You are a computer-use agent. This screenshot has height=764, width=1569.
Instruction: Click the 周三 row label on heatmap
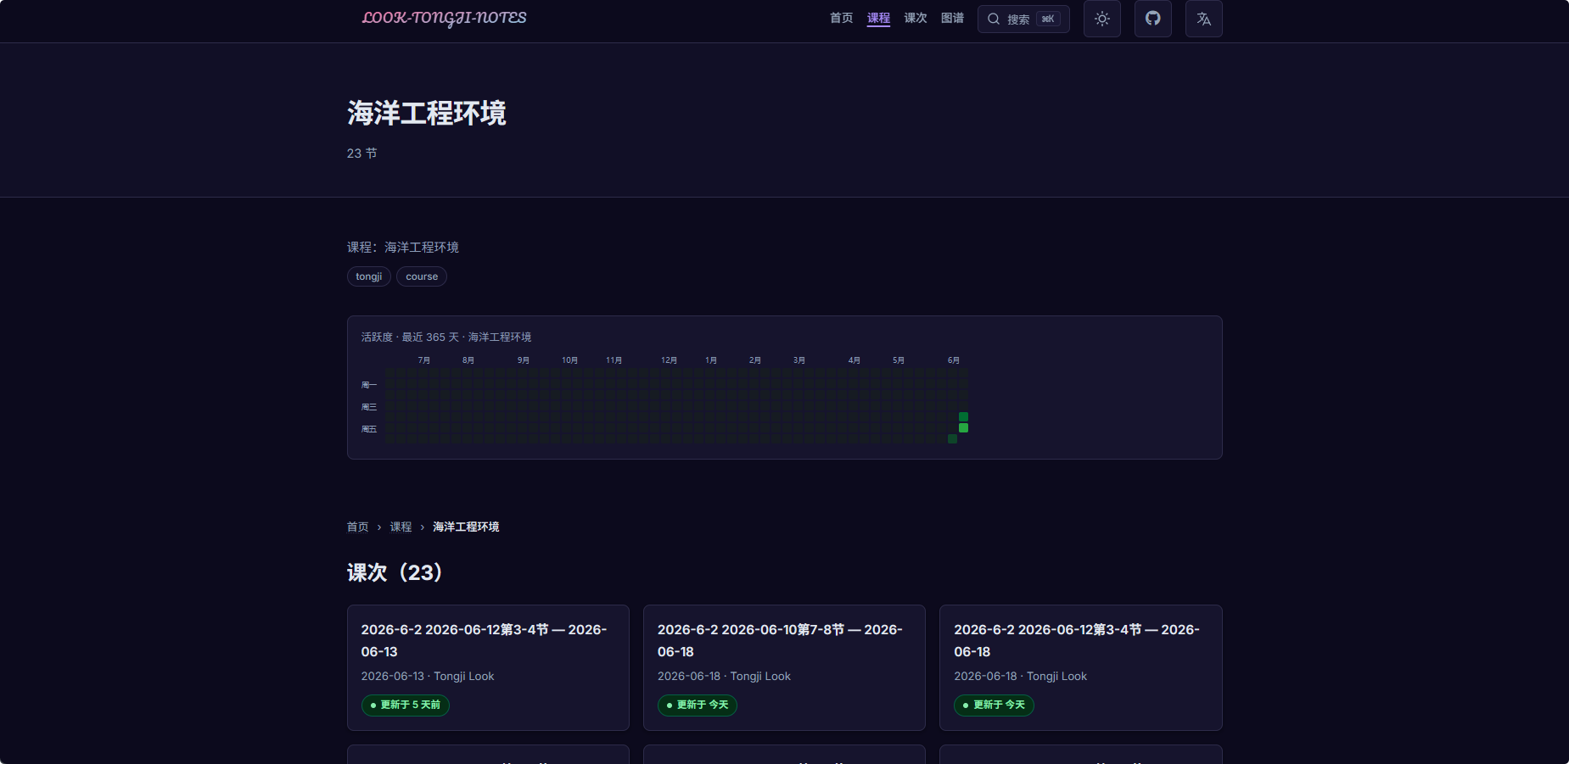coord(369,407)
